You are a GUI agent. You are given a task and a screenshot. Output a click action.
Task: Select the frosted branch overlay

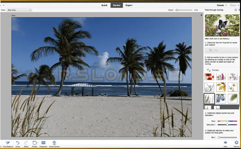point(209,87)
